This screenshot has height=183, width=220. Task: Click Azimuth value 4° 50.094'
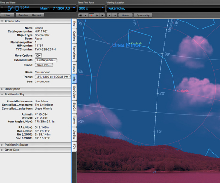coord(41,114)
